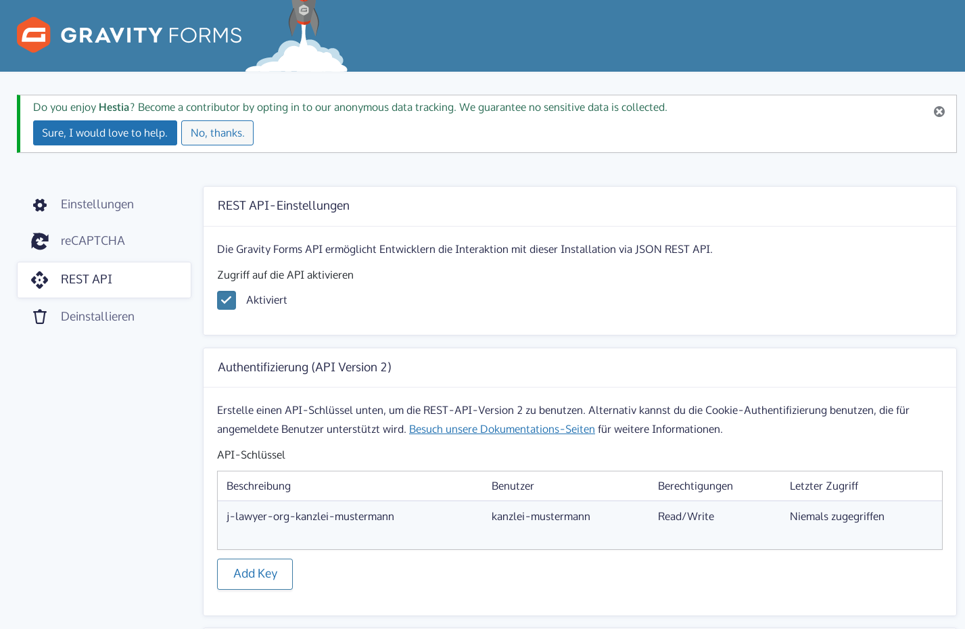Click the Beschreibung column header
This screenshot has width=965, height=629.
tap(258, 486)
